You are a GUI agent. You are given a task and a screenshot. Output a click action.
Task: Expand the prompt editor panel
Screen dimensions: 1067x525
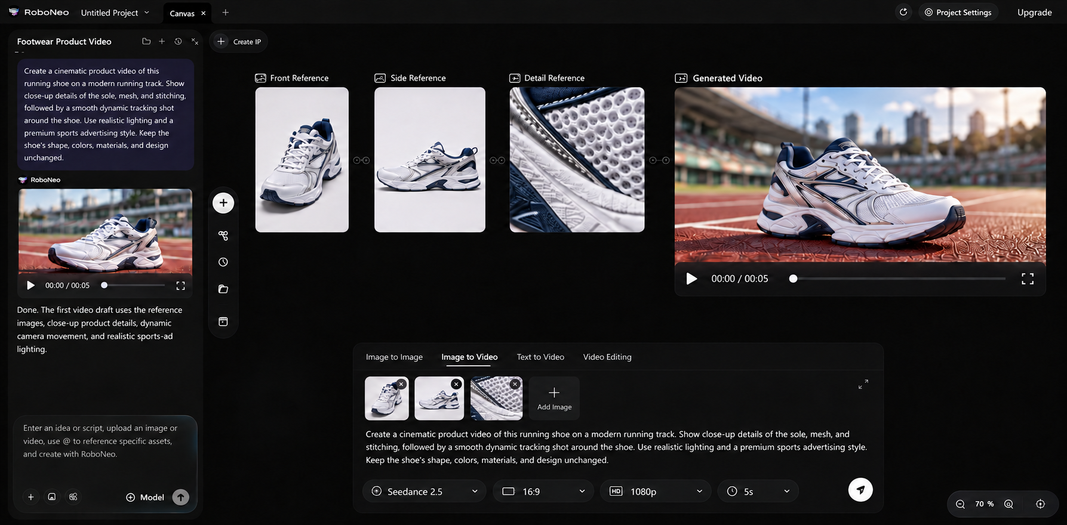[863, 384]
